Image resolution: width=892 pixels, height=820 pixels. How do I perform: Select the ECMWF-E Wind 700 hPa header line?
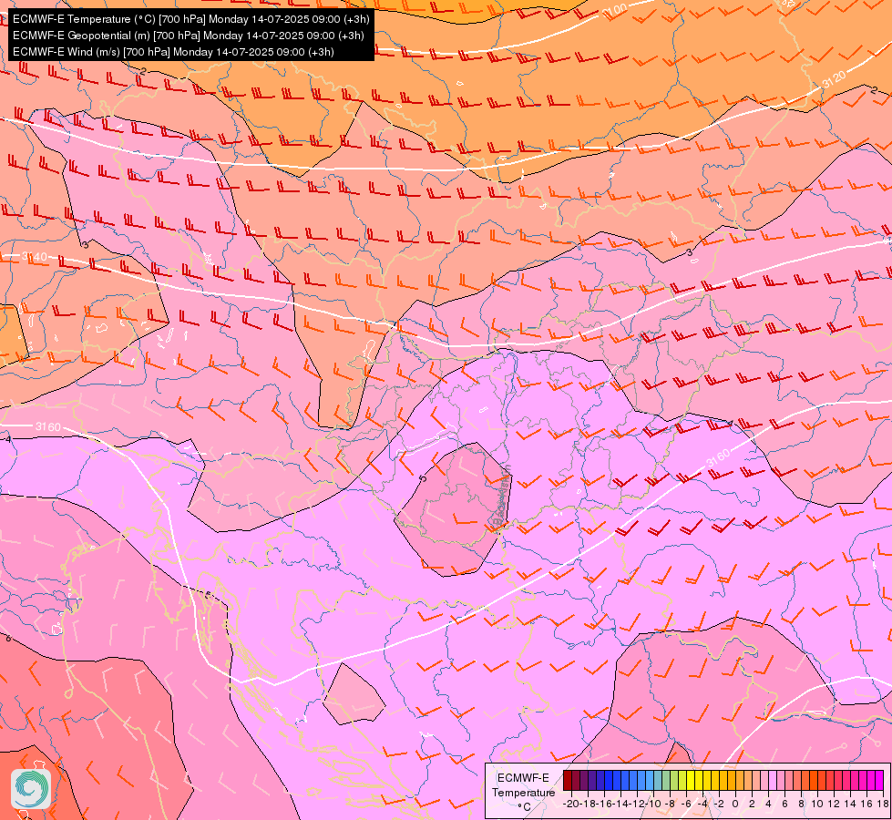tap(173, 52)
